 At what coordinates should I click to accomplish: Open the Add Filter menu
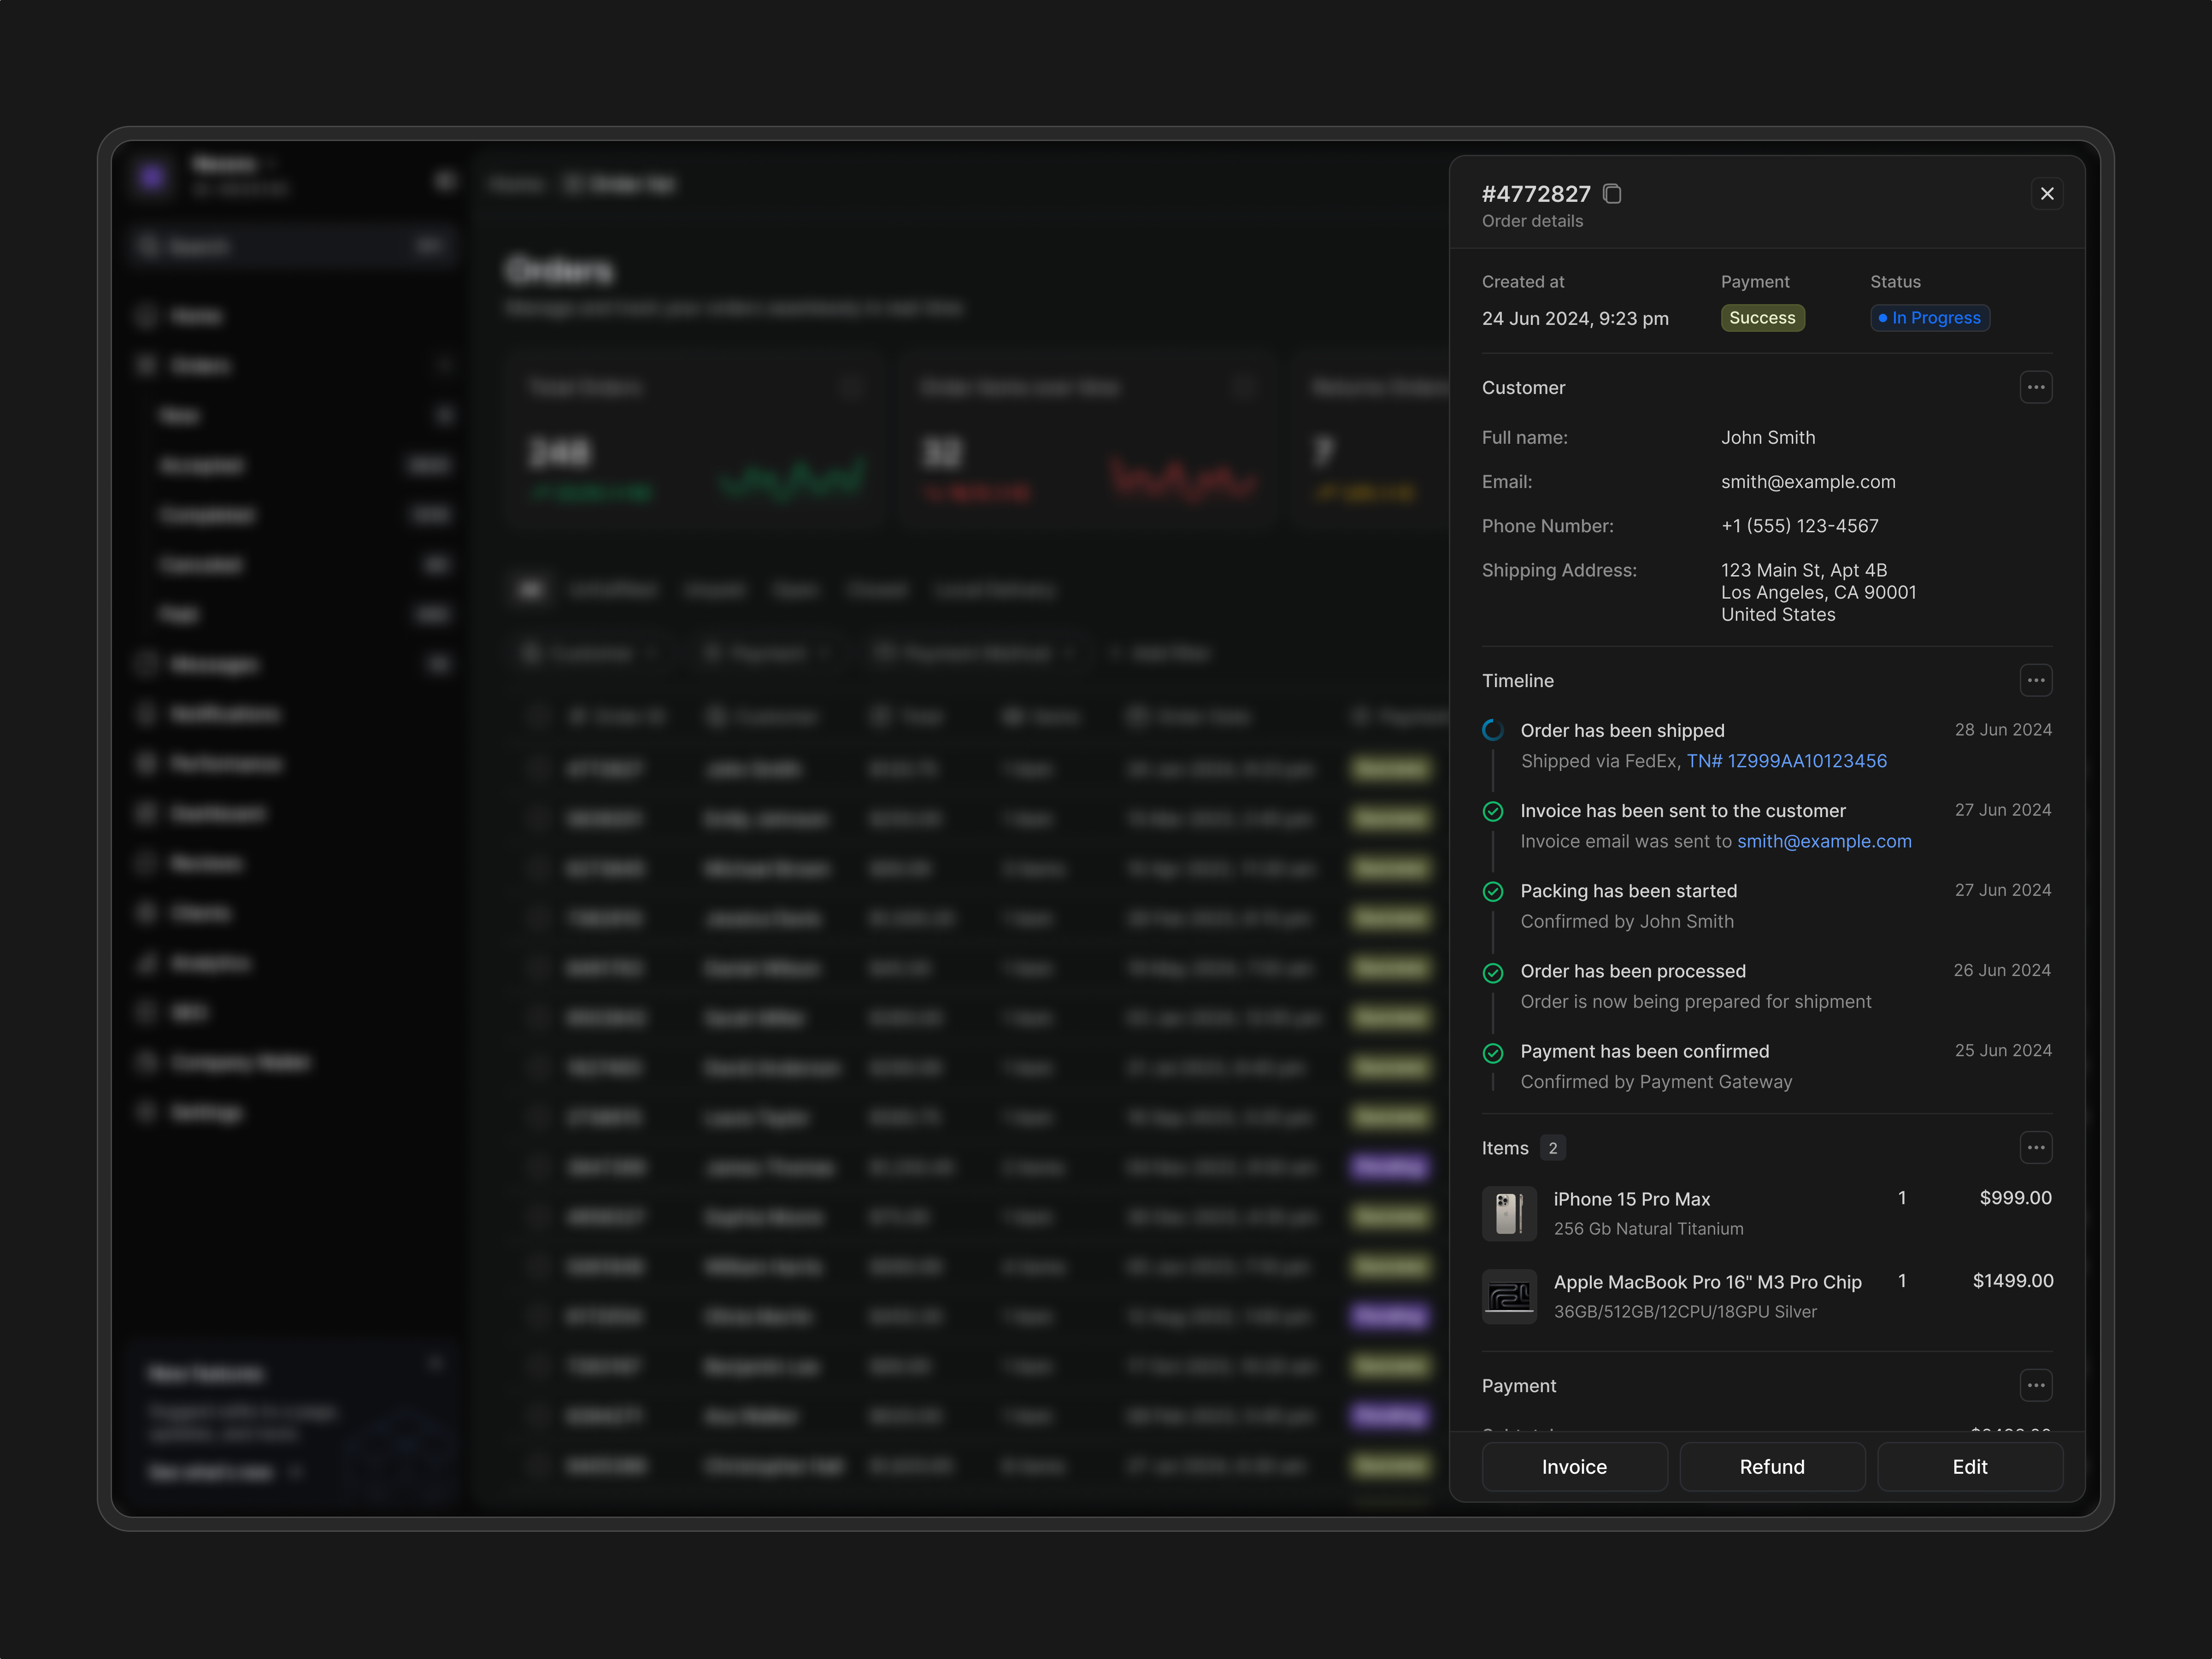[x=1158, y=652]
